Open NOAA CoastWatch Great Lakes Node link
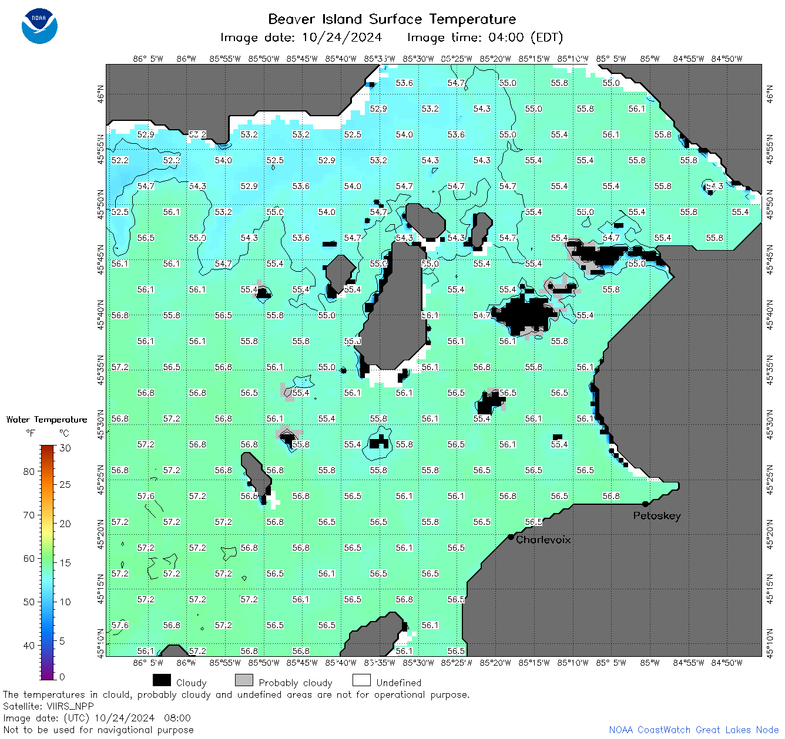This screenshot has height=739, width=785. click(694, 730)
